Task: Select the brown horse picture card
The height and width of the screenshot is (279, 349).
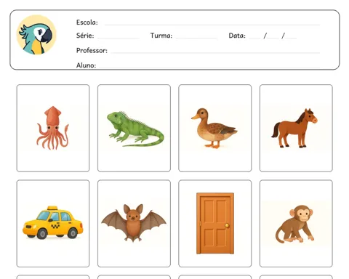Action: click(x=296, y=128)
